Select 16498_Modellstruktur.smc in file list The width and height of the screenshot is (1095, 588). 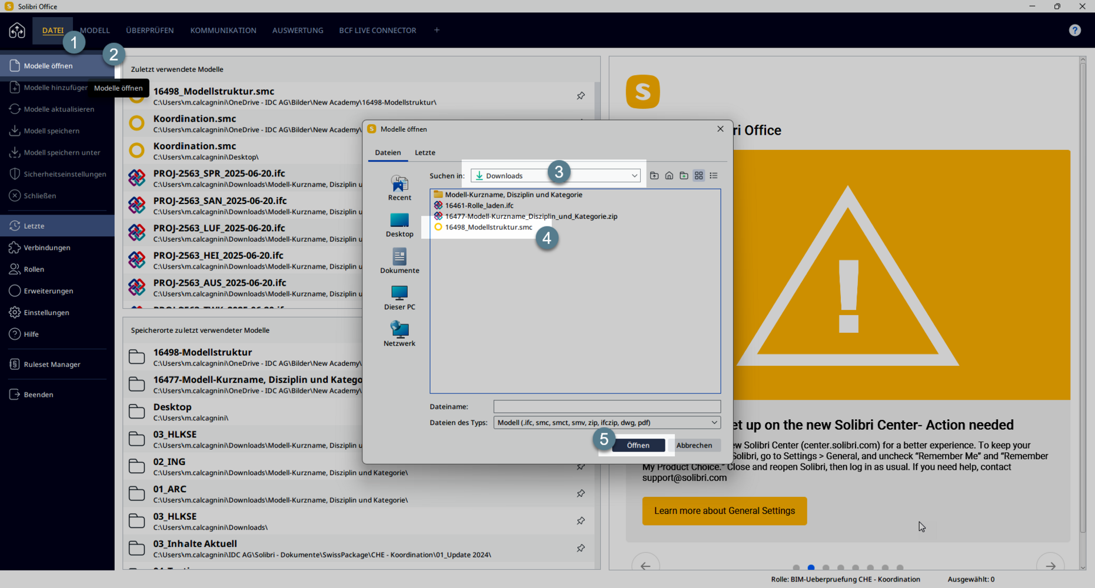click(x=483, y=227)
